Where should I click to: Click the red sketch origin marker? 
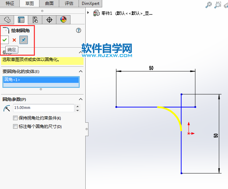[189, 133]
